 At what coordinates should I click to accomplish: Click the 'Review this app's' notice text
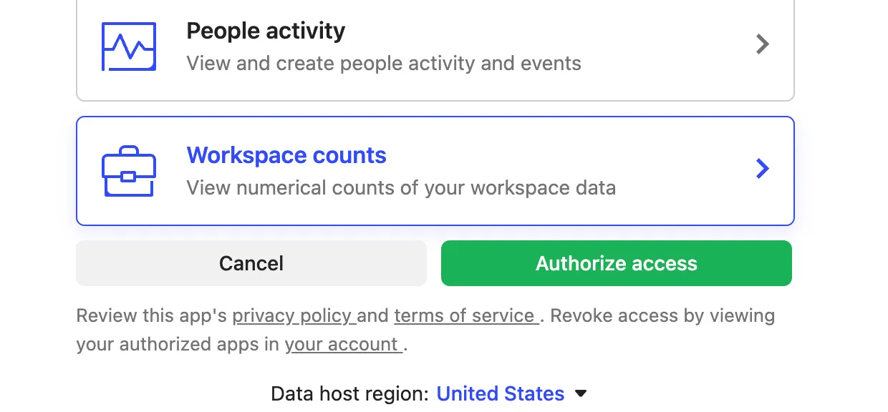coord(152,316)
